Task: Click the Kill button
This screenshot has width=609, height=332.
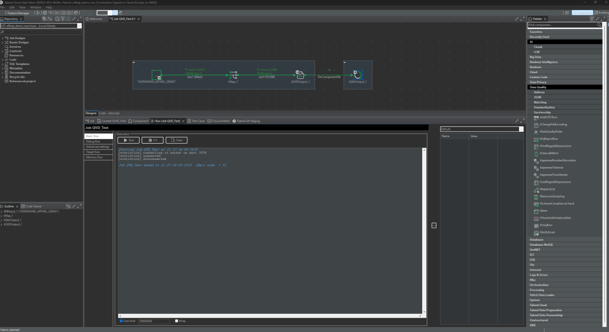Action: pos(152,140)
